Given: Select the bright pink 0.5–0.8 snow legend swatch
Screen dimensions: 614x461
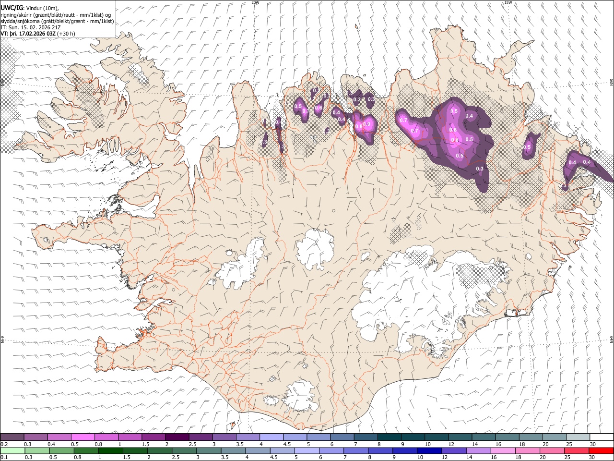Looking at the screenshot, I should [83, 437].
